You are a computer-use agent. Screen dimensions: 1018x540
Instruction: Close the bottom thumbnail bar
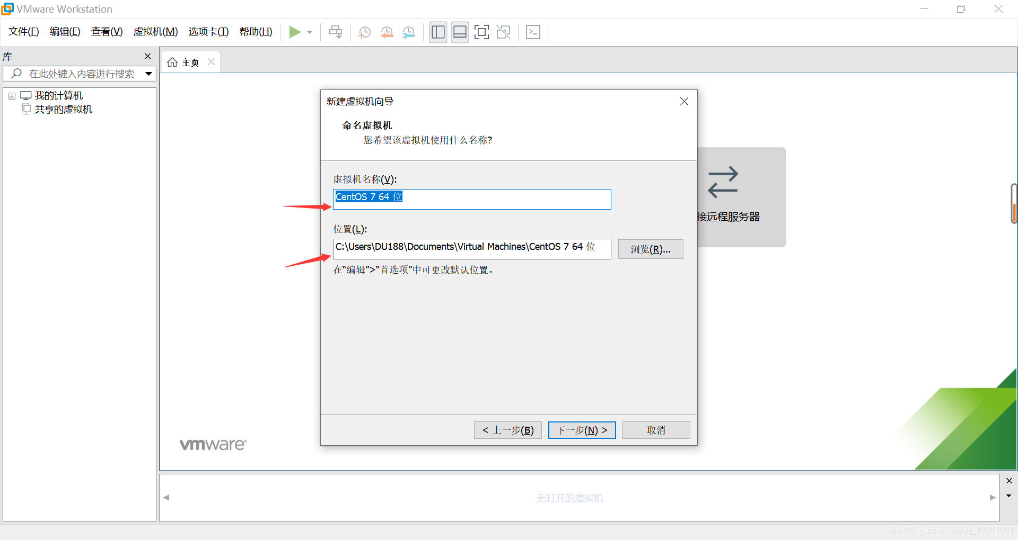[1009, 481]
